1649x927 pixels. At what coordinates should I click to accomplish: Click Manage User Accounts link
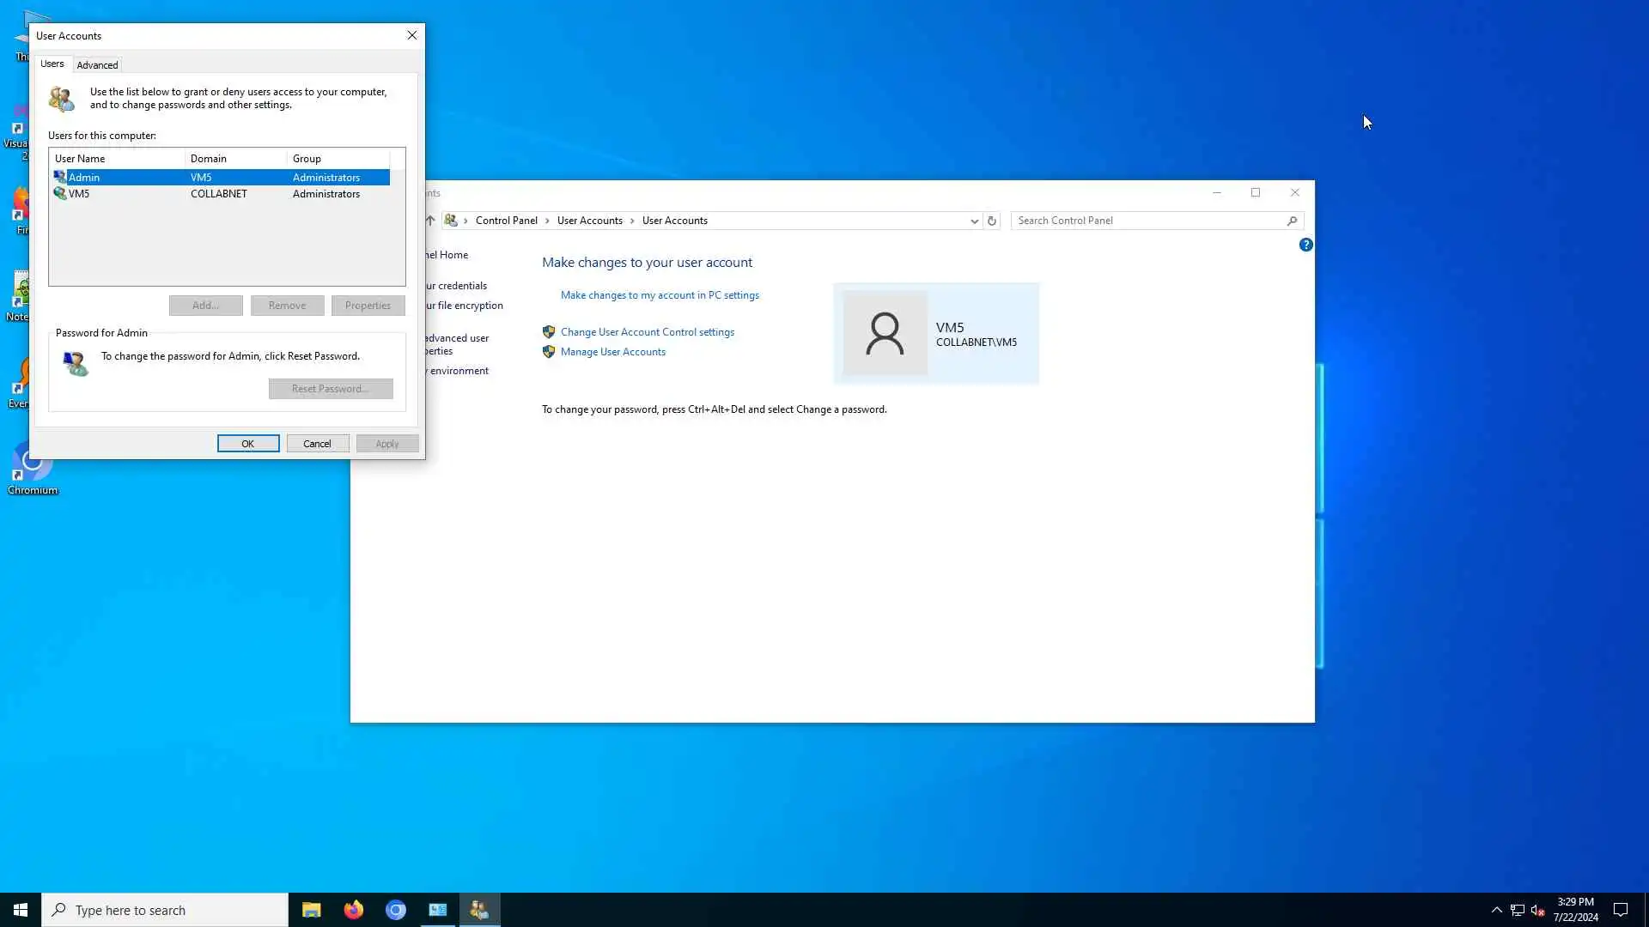612,352
